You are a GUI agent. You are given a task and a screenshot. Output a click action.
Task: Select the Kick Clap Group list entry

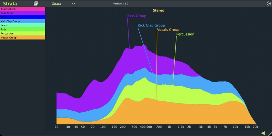tap(22, 21)
